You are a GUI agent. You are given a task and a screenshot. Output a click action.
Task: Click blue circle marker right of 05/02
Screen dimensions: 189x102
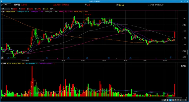[47, 58]
